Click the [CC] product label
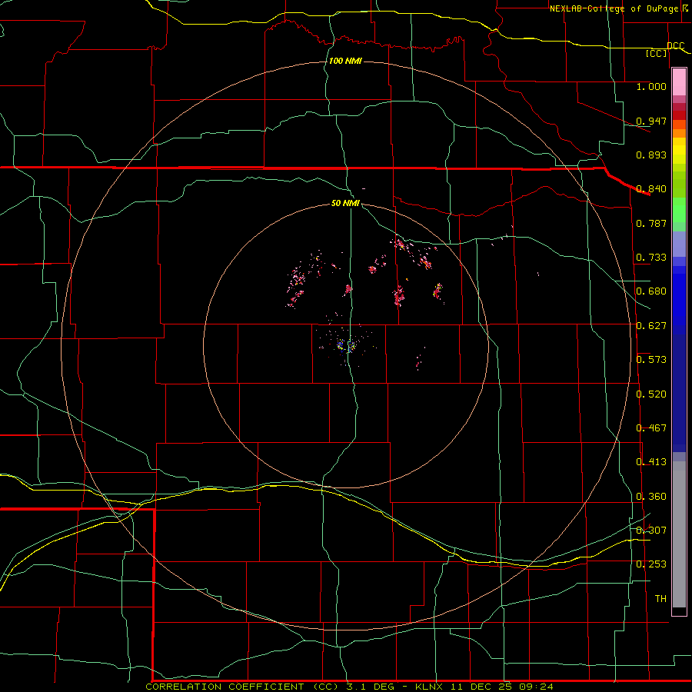 tap(657, 53)
